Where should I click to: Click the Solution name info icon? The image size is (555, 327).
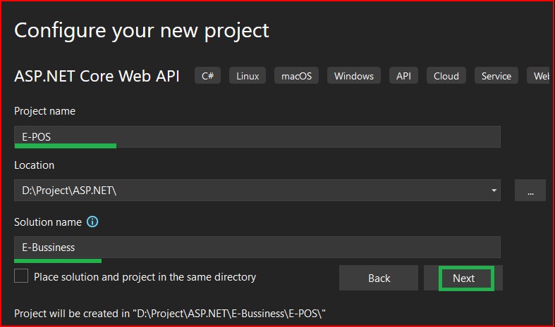click(92, 222)
